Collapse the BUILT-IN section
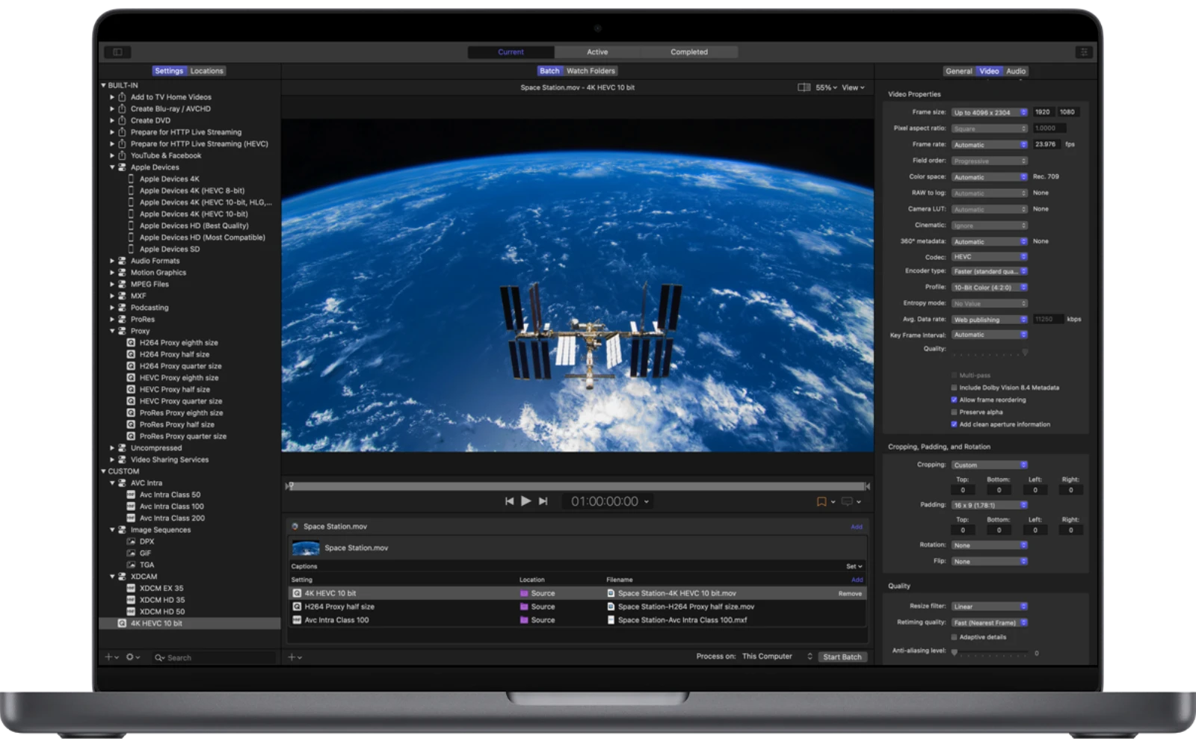Viewport: 1196px width, 747px height. click(103, 85)
